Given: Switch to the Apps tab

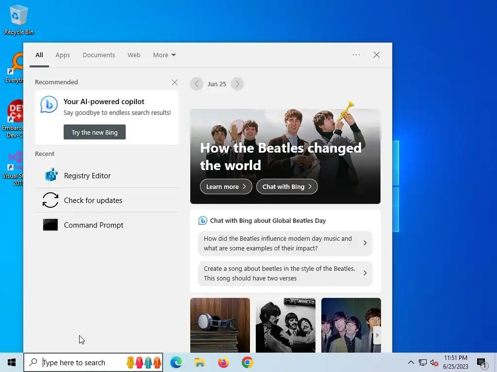Looking at the screenshot, I should point(63,55).
